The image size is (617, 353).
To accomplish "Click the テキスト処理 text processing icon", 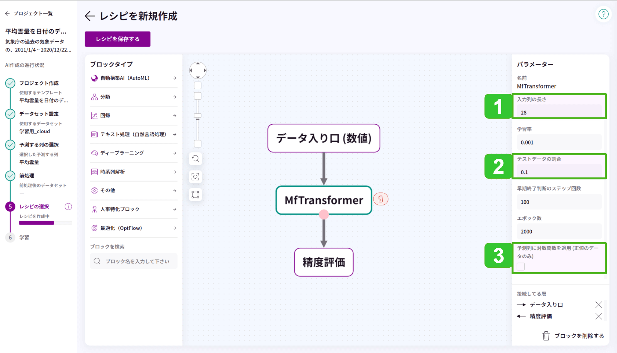I will [94, 134].
